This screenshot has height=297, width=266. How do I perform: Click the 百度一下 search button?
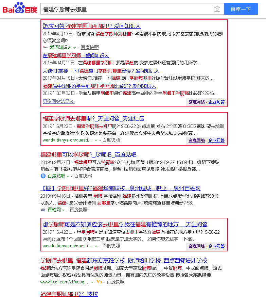click(241, 9)
